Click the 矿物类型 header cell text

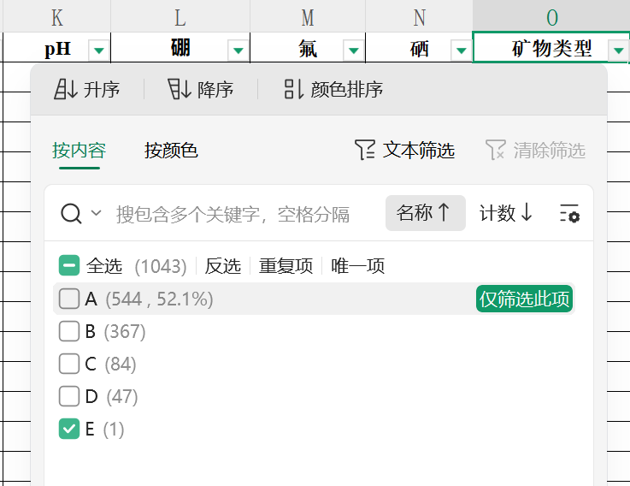(x=551, y=49)
